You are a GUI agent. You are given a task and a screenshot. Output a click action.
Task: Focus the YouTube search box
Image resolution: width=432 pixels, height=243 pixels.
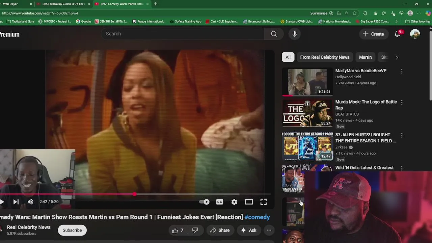[182, 34]
